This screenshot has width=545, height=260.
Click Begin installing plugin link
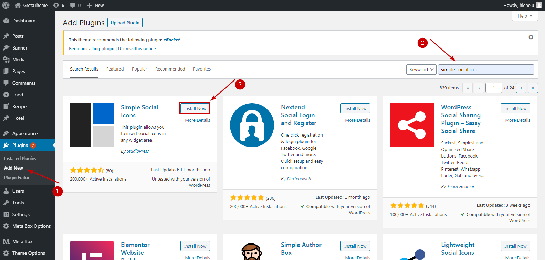tap(92, 48)
